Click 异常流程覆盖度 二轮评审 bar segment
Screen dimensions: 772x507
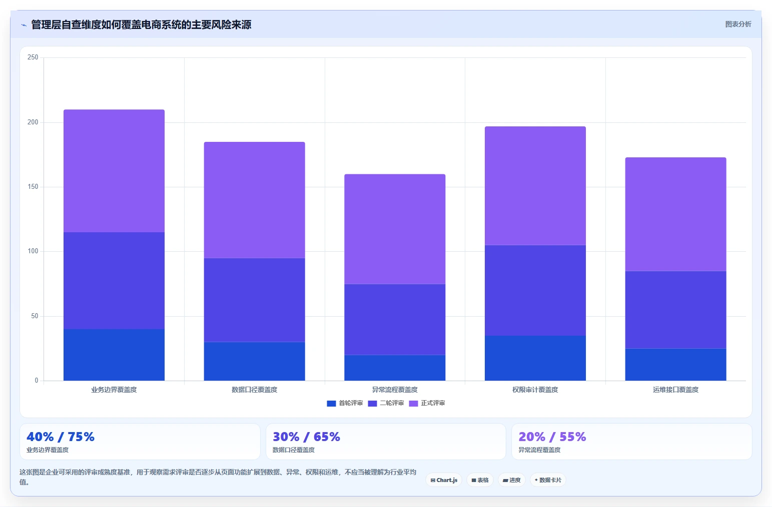tap(395, 319)
